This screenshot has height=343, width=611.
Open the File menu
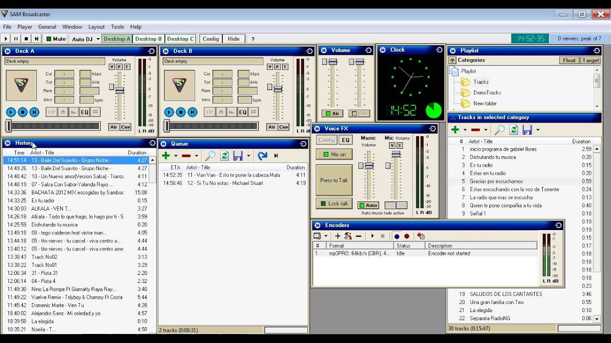click(7, 27)
